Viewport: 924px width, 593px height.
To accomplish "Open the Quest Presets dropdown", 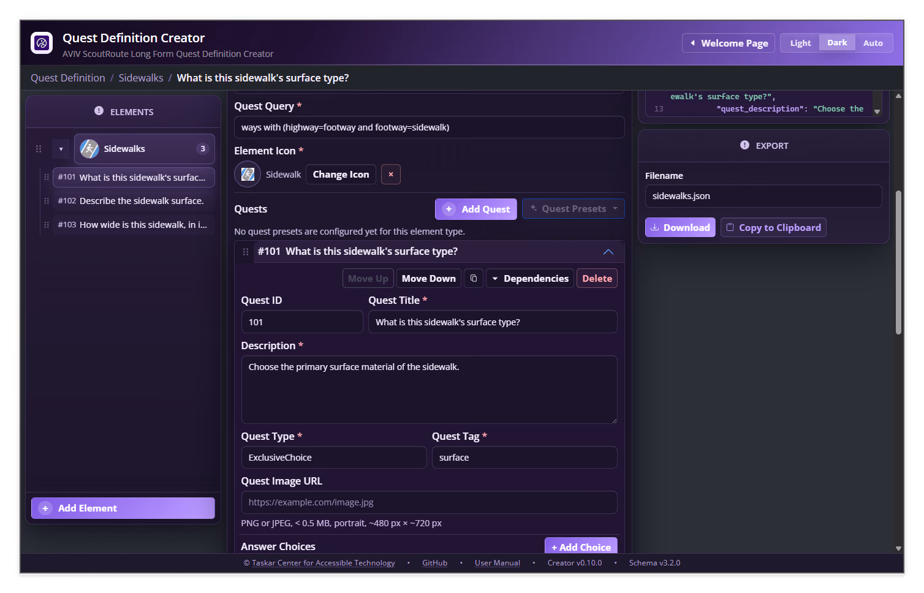I will (574, 209).
